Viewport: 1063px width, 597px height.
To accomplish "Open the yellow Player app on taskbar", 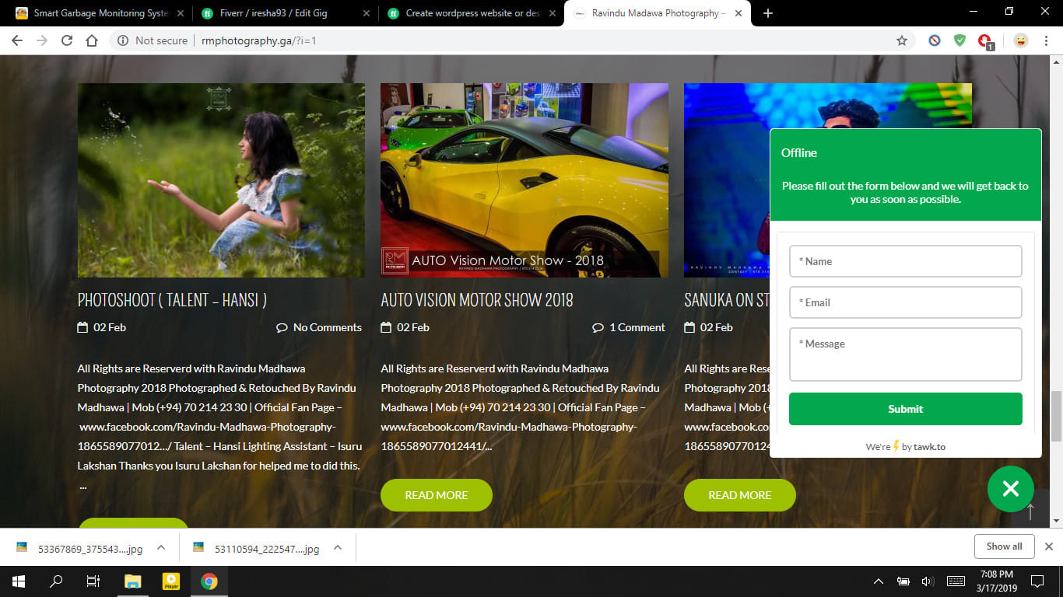I will pos(170,581).
